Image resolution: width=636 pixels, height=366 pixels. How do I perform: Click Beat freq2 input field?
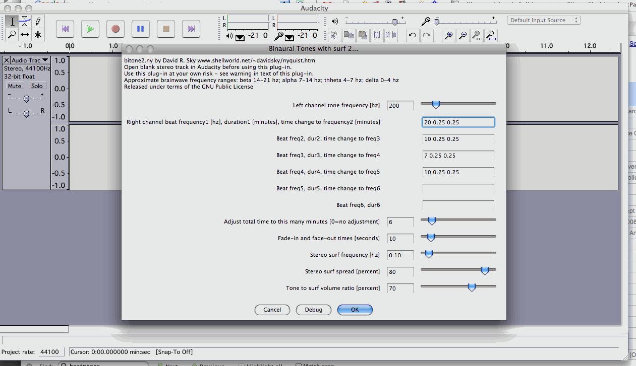[x=458, y=139]
